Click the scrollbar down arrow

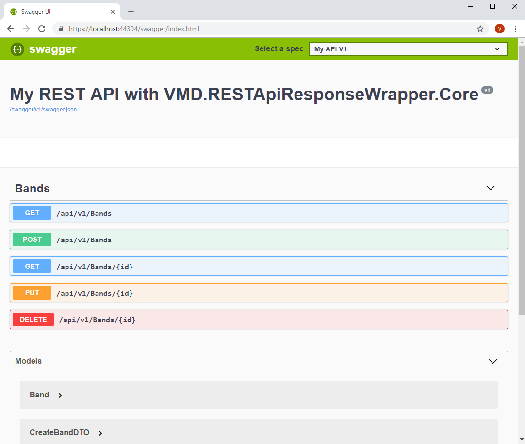(522, 440)
